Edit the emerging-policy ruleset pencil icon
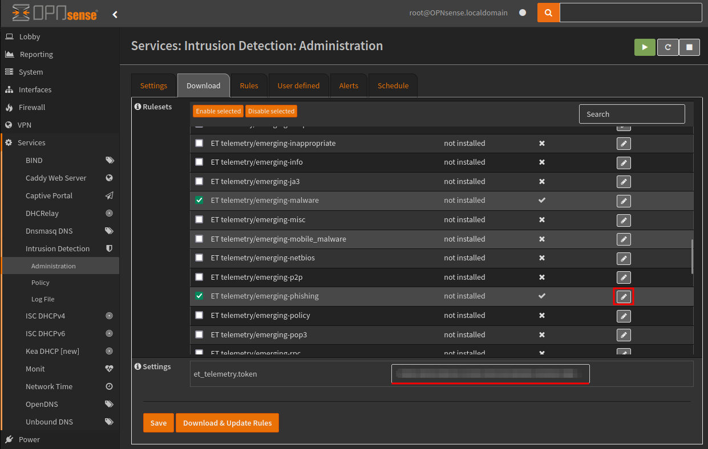Screen dimensions: 708x449 coord(624,316)
